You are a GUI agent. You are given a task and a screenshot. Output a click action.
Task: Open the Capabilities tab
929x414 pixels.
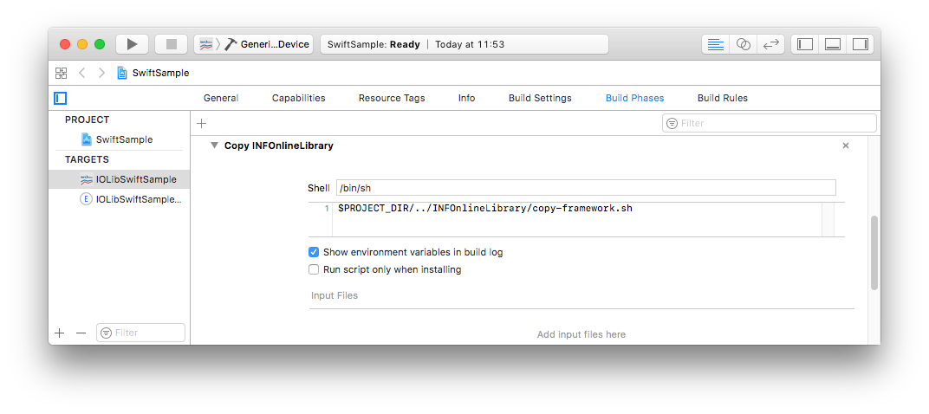pyautogui.click(x=298, y=98)
